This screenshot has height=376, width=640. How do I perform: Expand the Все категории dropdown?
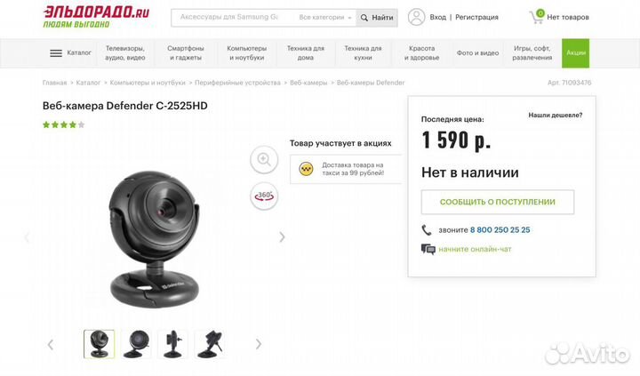[325, 18]
